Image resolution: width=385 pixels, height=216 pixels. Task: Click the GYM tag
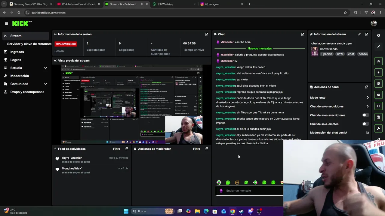point(340,54)
